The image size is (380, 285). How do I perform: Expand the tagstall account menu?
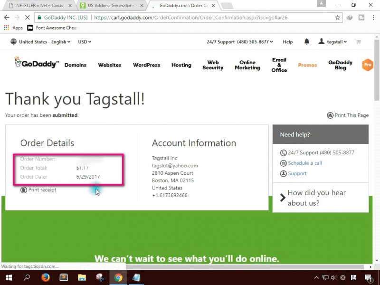(332, 42)
